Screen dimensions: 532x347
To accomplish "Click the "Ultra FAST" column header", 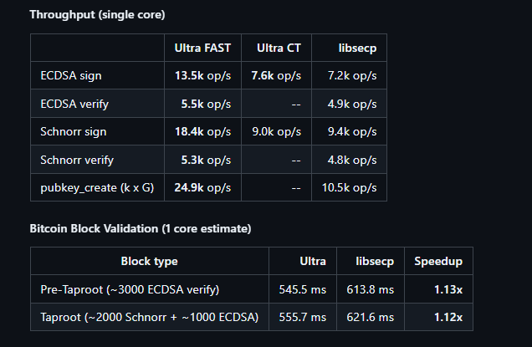I will click(x=202, y=48).
